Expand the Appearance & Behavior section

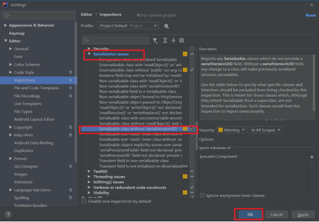pos(6,25)
